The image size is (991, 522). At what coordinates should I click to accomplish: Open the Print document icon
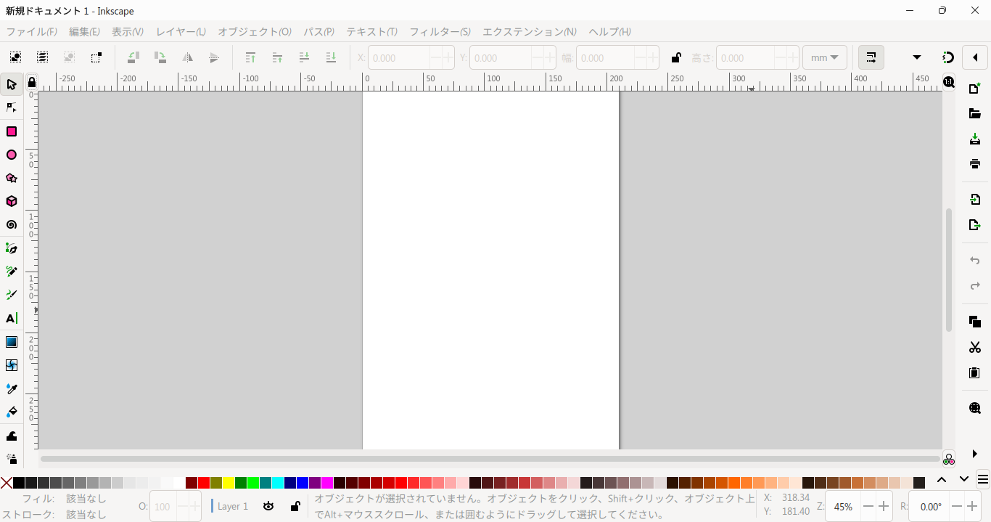pos(975,163)
